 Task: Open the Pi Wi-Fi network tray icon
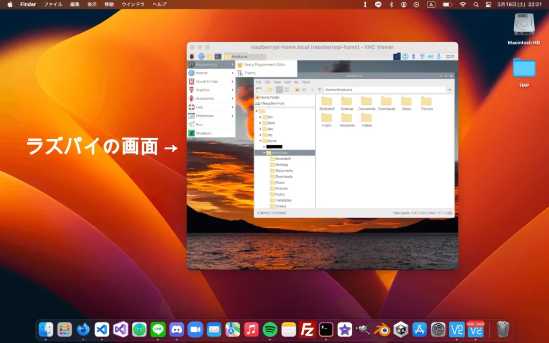[422, 56]
